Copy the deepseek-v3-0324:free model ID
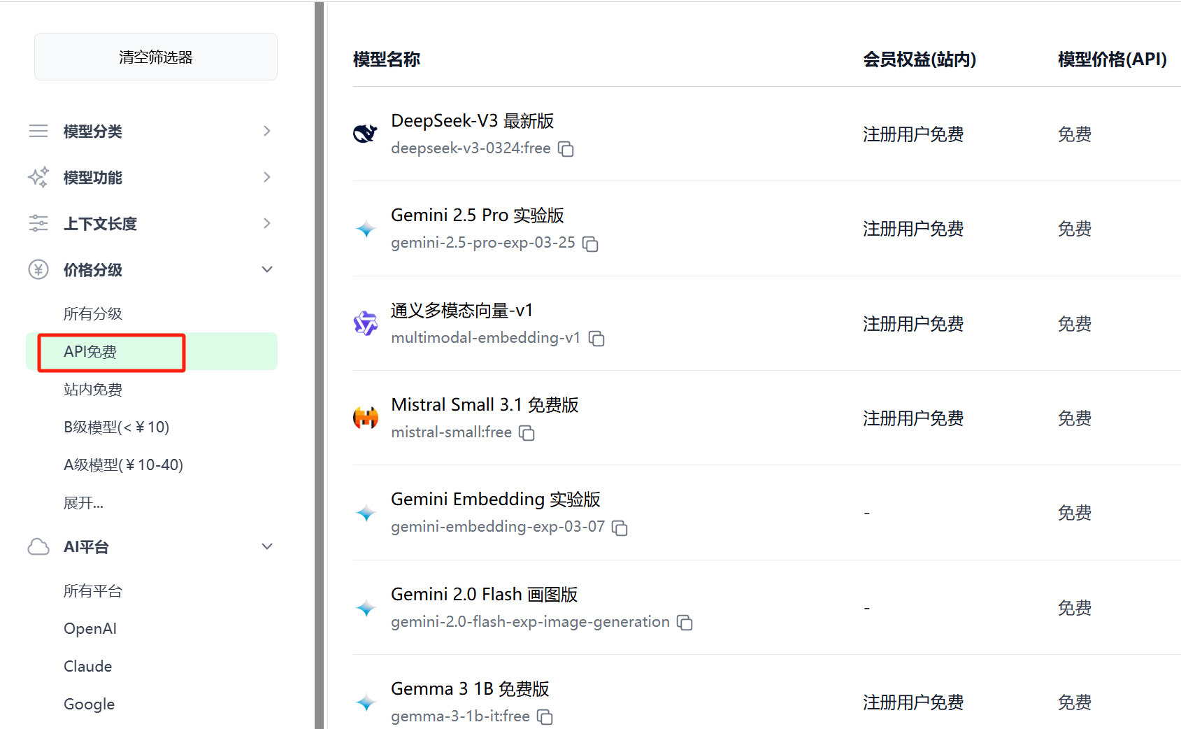Image resolution: width=1181 pixels, height=729 pixels. coord(566,149)
